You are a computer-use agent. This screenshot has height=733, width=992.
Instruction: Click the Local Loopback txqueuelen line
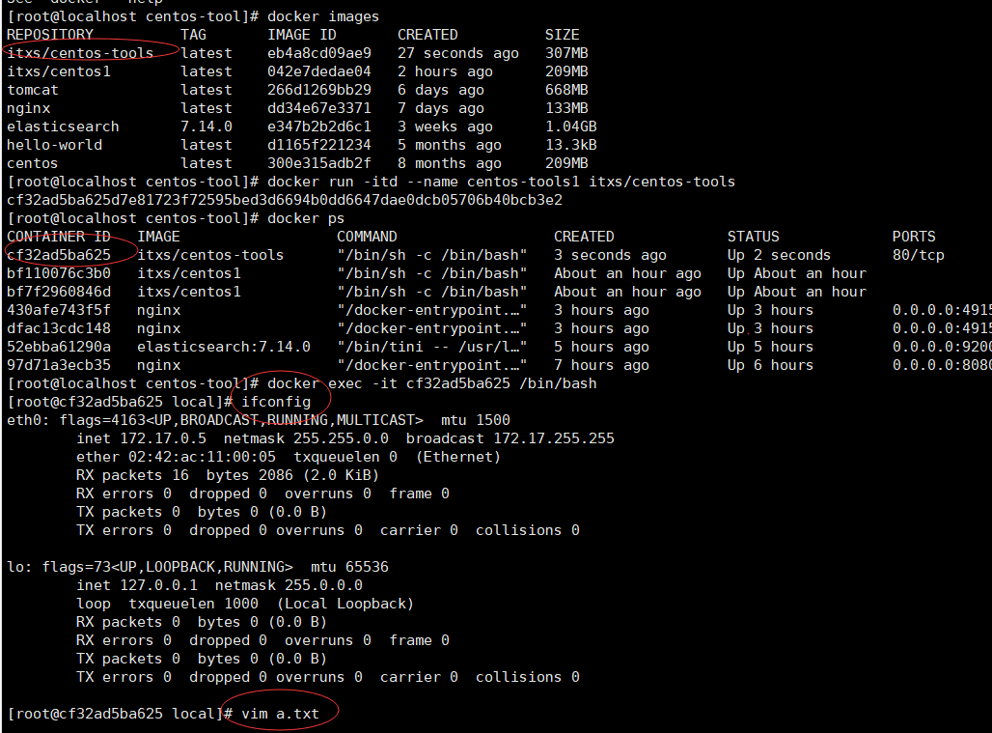(x=245, y=604)
